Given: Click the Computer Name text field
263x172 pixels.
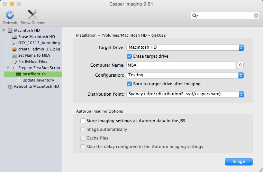Looking at the screenshot, I should 181,65.
